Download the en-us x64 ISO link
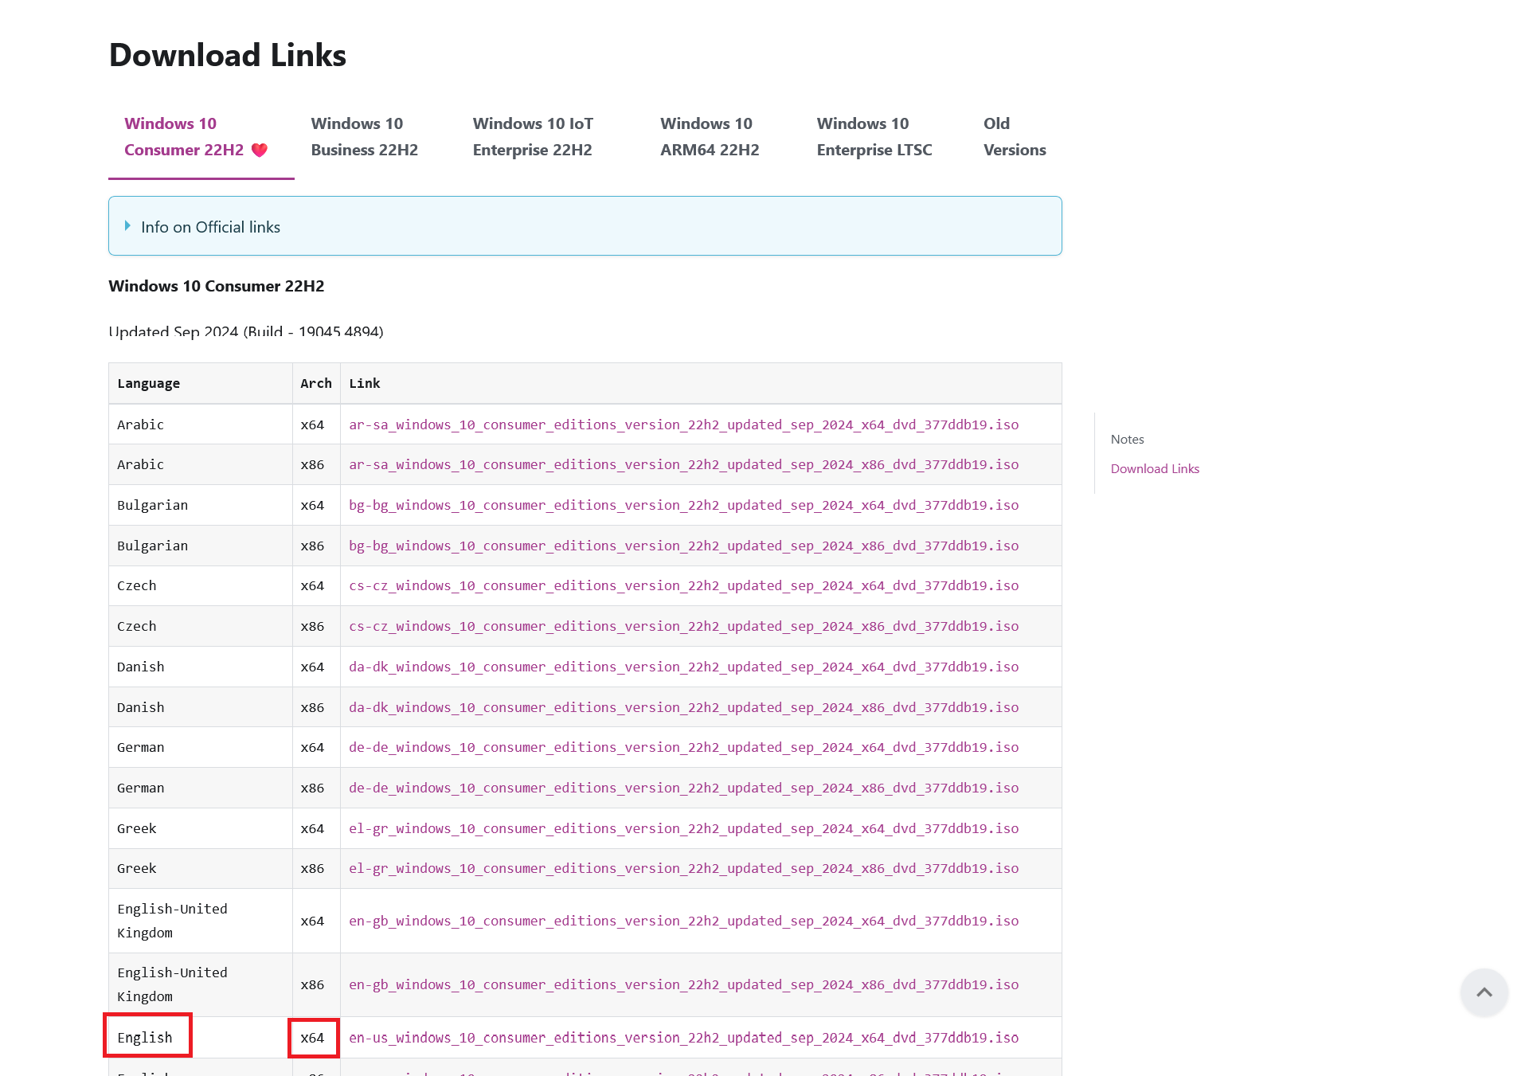This screenshot has height=1076, width=1529. [683, 1038]
